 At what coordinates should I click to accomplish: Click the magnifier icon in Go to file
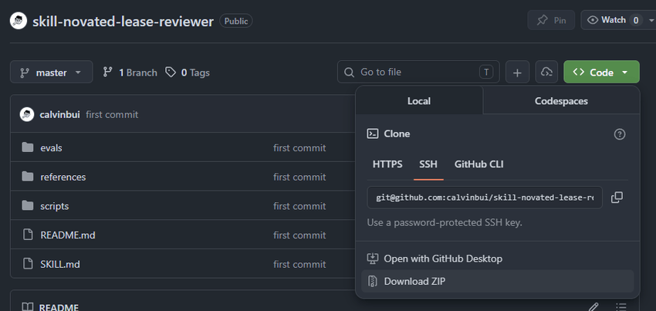click(349, 73)
